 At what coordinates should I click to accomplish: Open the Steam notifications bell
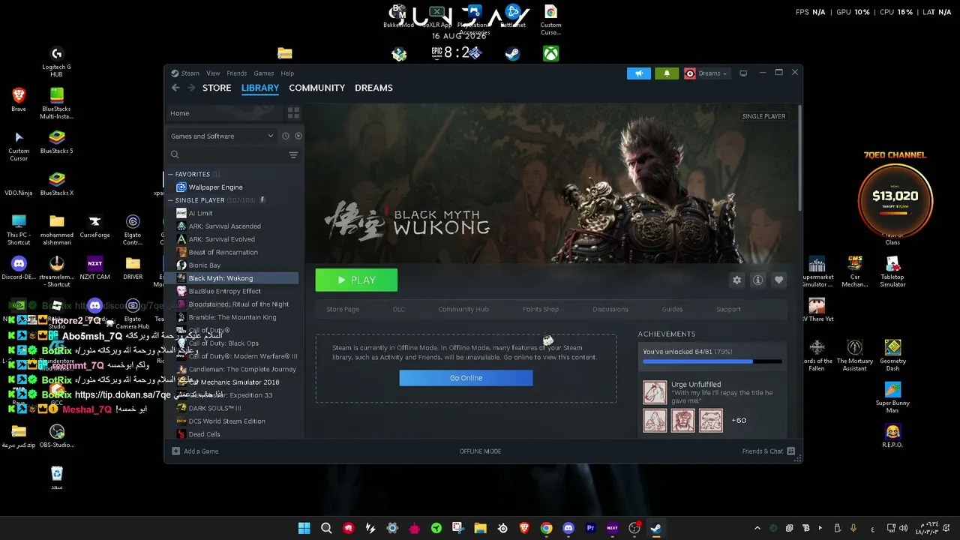(667, 73)
